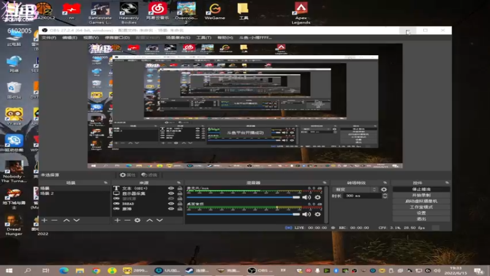490x276 pixels.
Task: Pop out the 控件 dock panel
Action: (x=447, y=182)
